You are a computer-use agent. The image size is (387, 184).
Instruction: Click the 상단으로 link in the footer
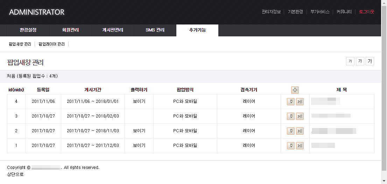click(x=15, y=174)
